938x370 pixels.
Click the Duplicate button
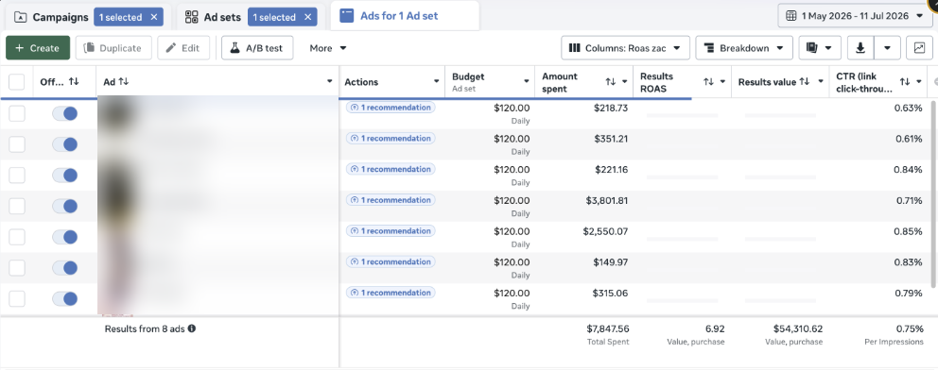(x=113, y=48)
